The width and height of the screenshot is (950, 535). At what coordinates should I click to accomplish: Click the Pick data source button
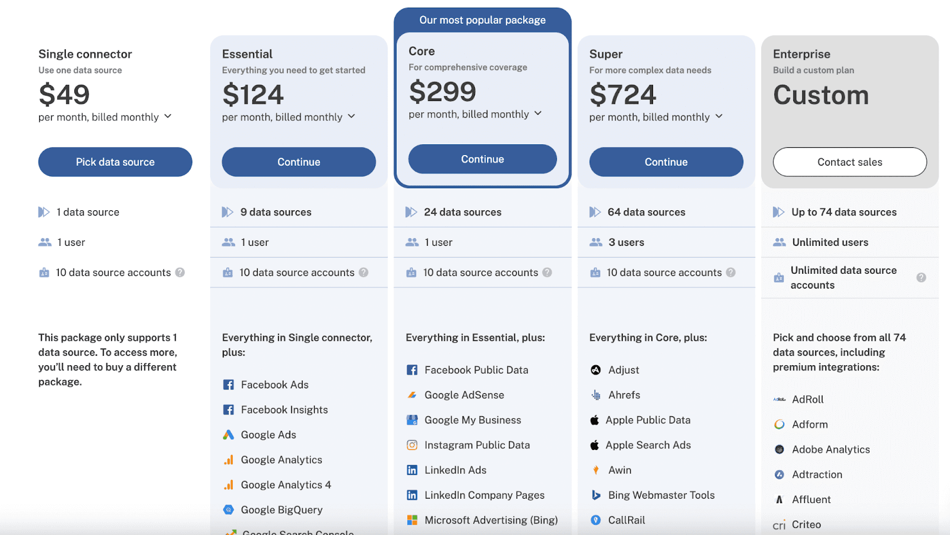pos(115,162)
